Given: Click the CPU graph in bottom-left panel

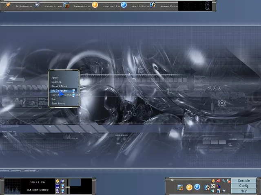Looking at the screenshot, I should pos(12,186).
